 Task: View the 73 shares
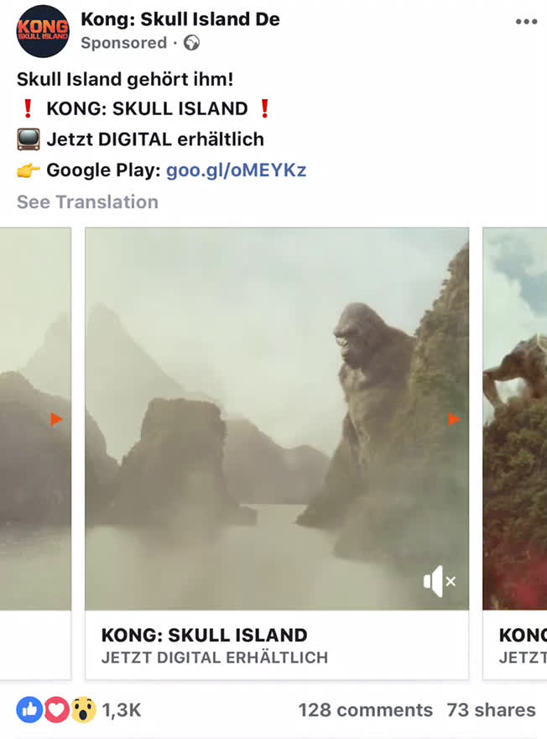pyautogui.click(x=491, y=710)
